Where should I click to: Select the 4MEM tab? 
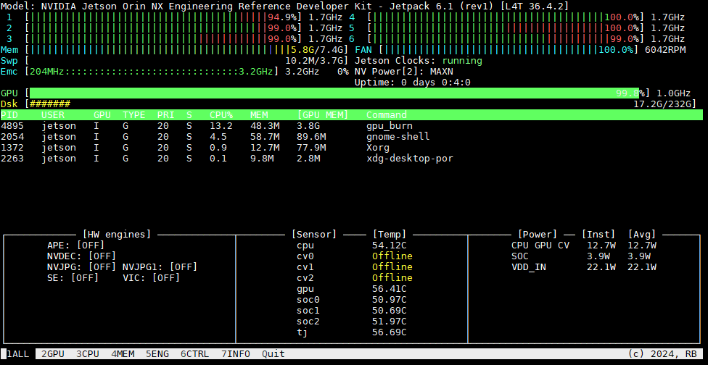123,354
